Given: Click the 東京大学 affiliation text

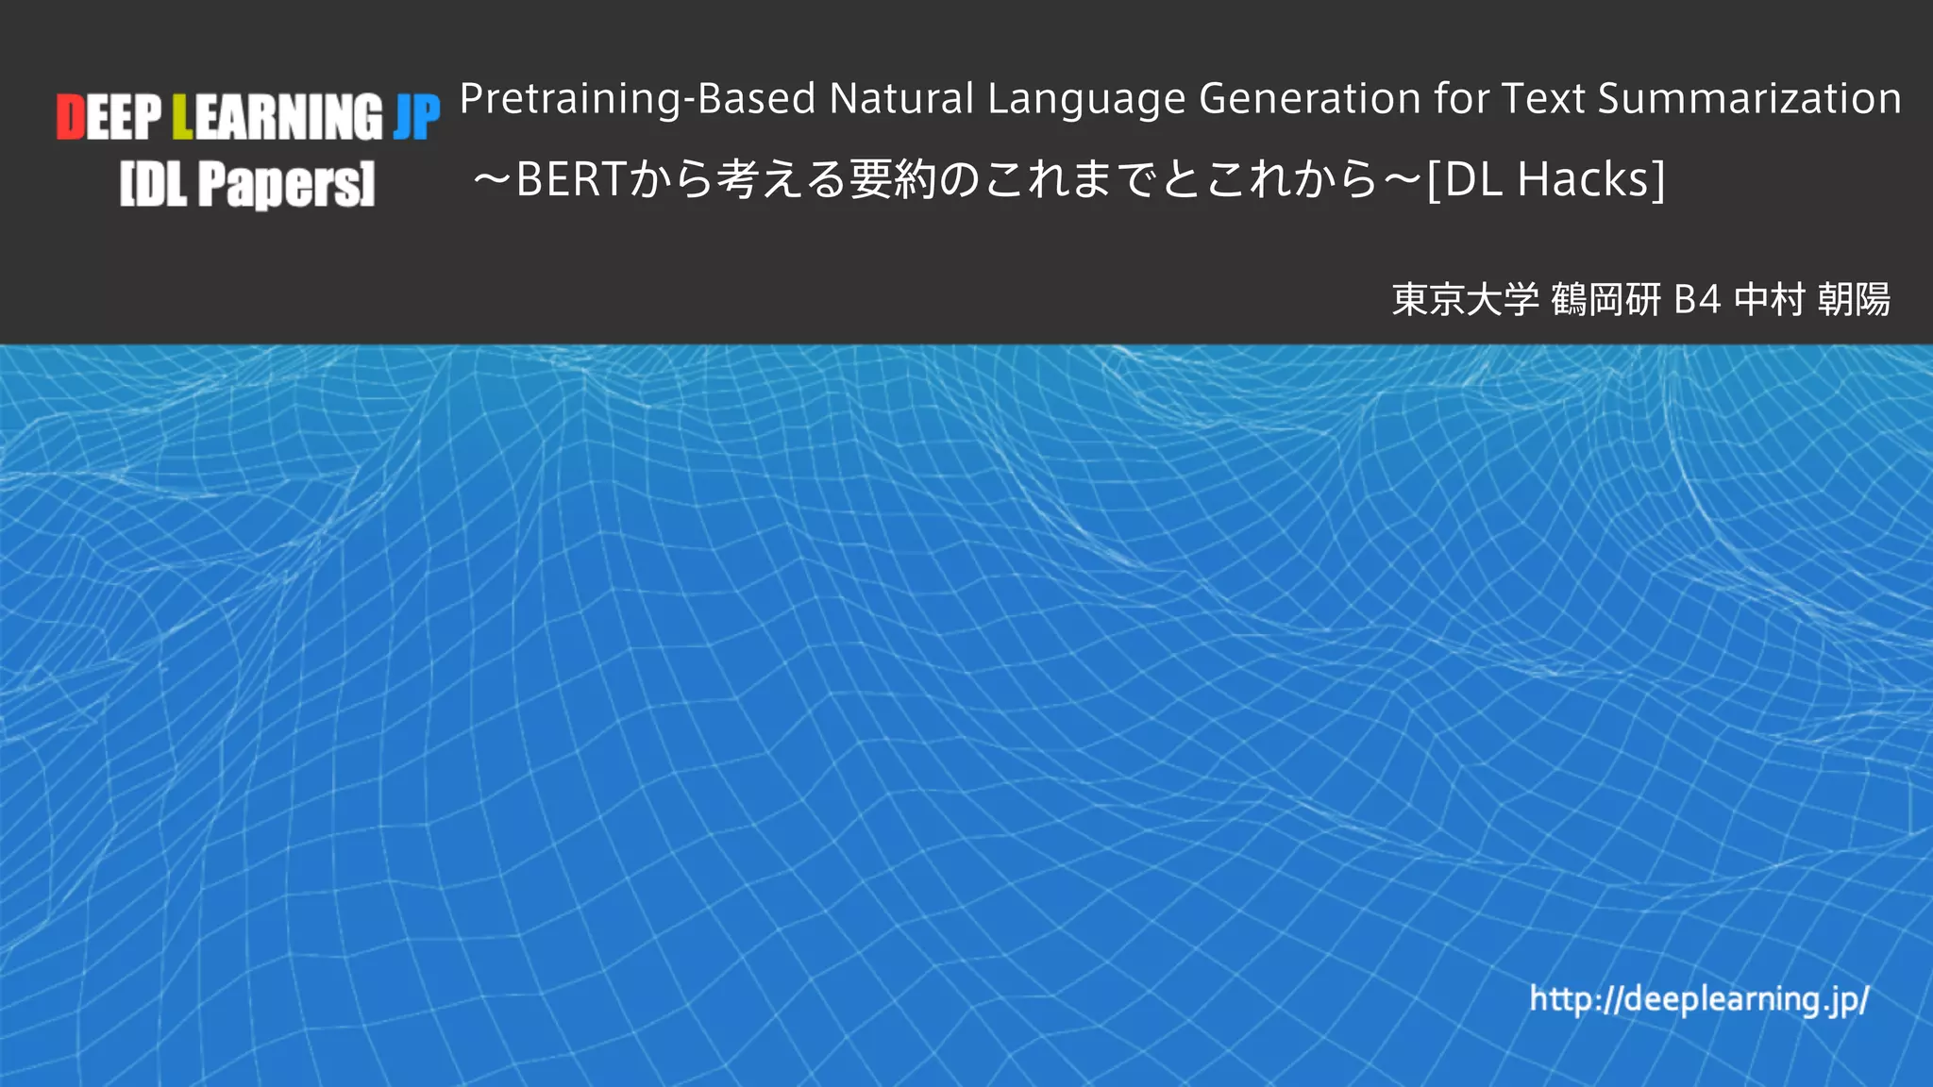Looking at the screenshot, I should (x=1465, y=300).
